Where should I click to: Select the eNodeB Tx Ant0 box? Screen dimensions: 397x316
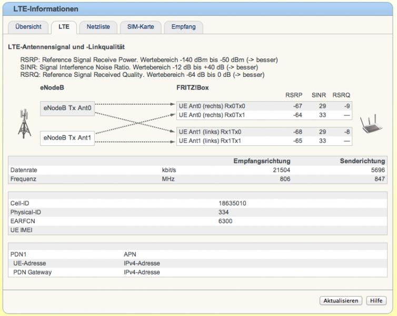(x=67, y=108)
